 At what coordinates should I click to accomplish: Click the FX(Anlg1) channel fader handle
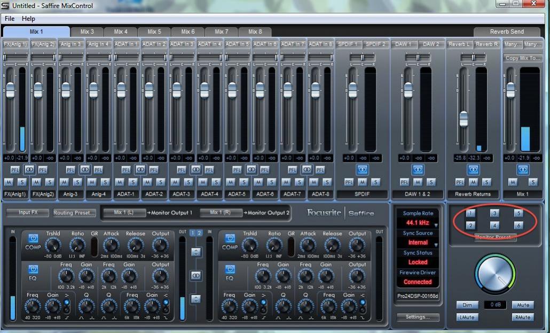click(x=10, y=90)
